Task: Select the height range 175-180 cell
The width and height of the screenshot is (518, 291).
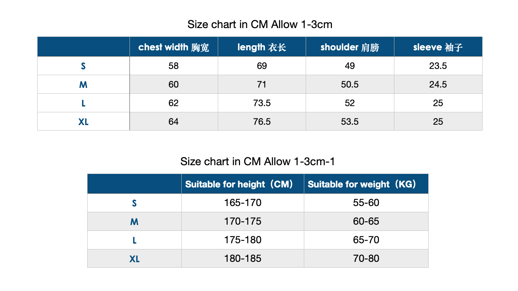Action: (x=243, y=240)
